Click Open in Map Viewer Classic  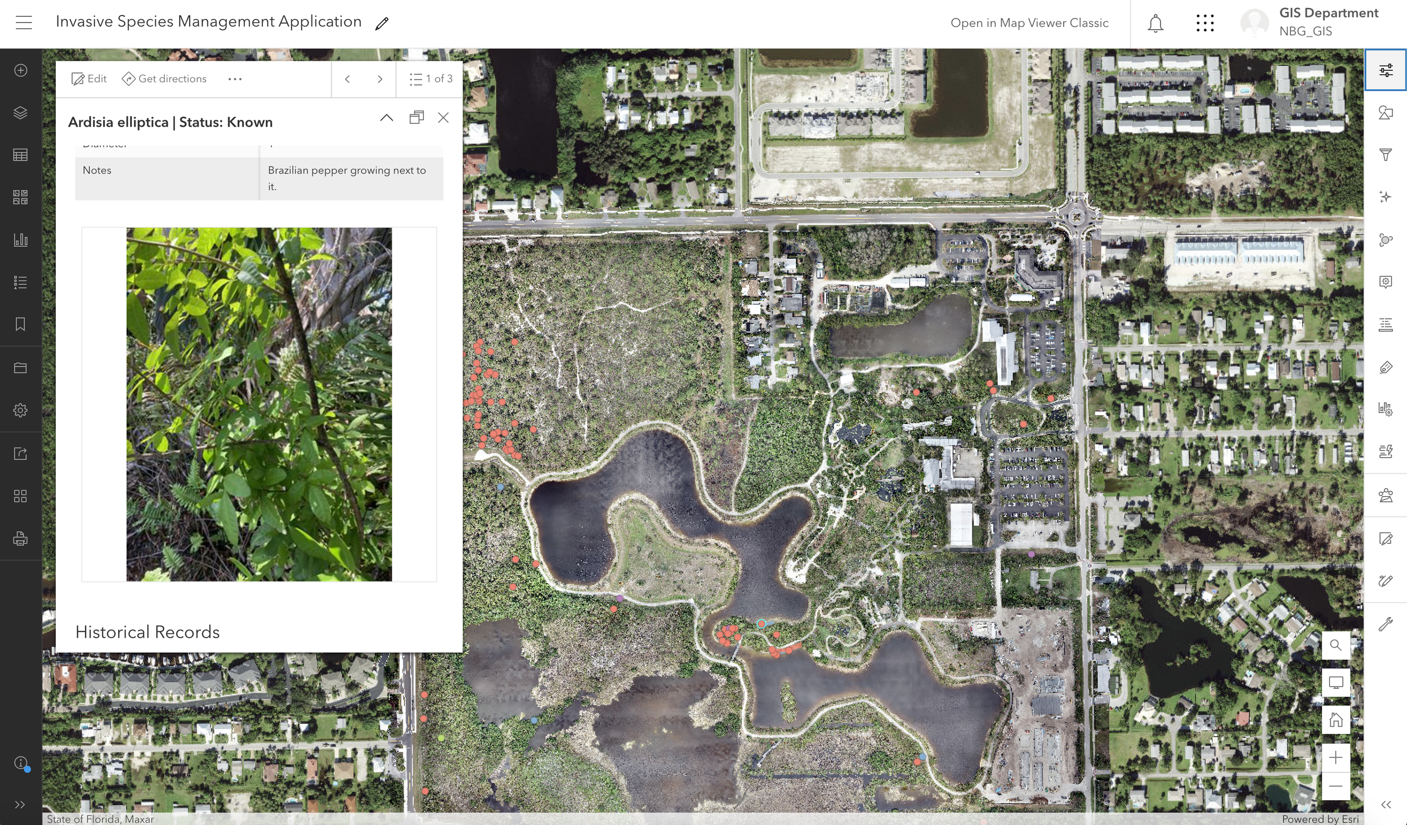(1029, 23)
